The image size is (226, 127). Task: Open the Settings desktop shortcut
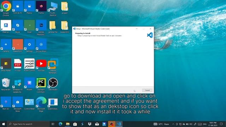click(29, 46)
